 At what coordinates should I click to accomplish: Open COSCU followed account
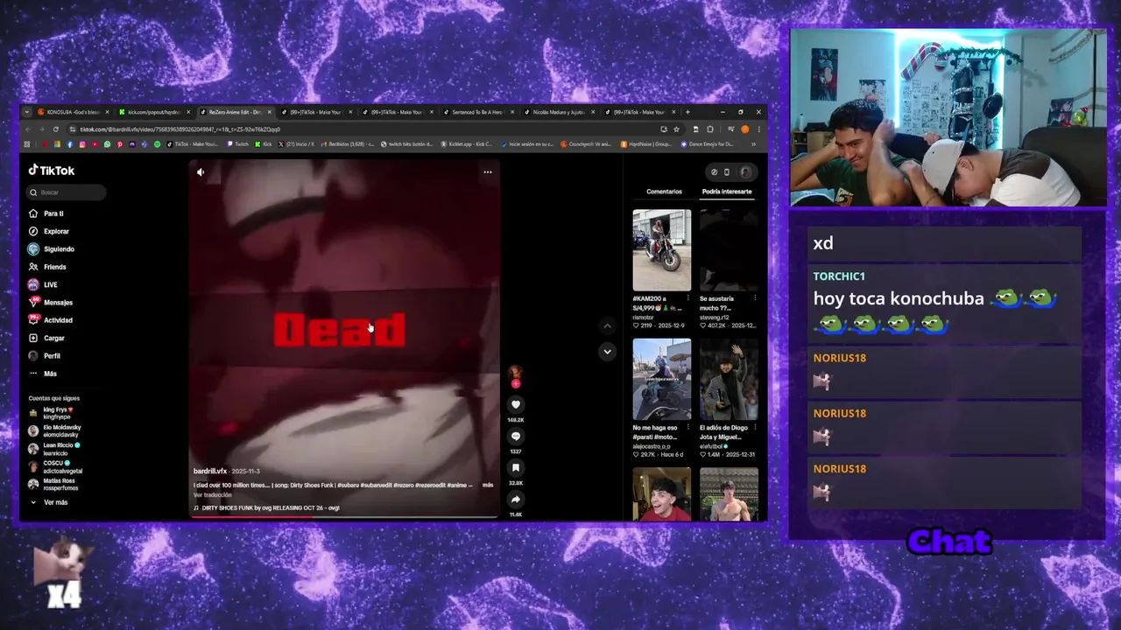[x=56, y=466]
